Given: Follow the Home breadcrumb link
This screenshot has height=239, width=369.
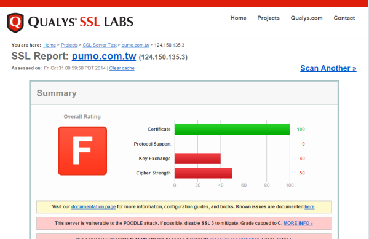Looking at the screenshot, I should pos(49,45).
